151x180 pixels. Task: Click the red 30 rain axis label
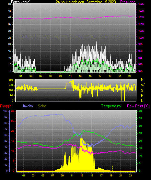pos(12,111)
